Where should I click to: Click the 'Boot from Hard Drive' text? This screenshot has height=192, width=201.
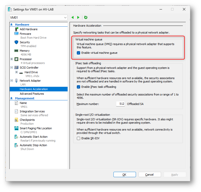(34, 38)
